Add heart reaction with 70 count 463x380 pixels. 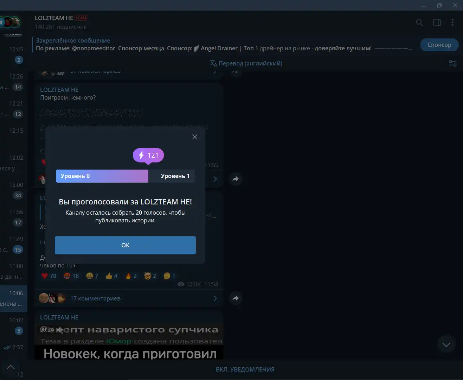49,276
